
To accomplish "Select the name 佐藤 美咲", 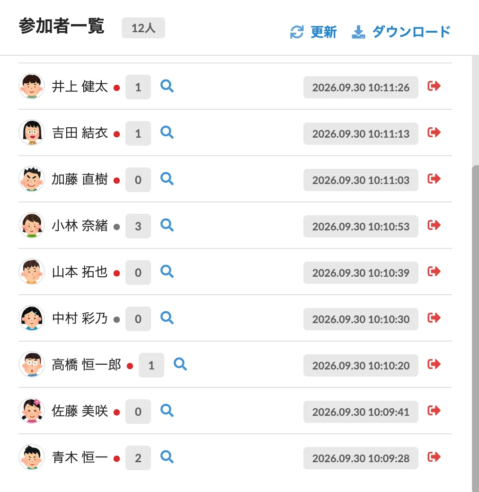I will (x=80, y=411).
